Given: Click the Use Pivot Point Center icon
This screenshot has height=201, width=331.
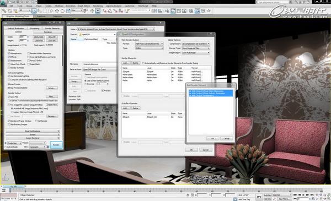Looking at the screenshot, I should tap(86, 11).
